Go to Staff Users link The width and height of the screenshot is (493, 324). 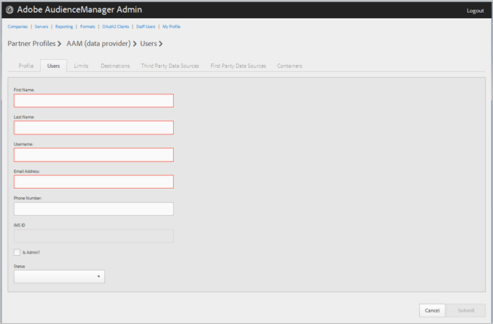(x=146, y=26)
